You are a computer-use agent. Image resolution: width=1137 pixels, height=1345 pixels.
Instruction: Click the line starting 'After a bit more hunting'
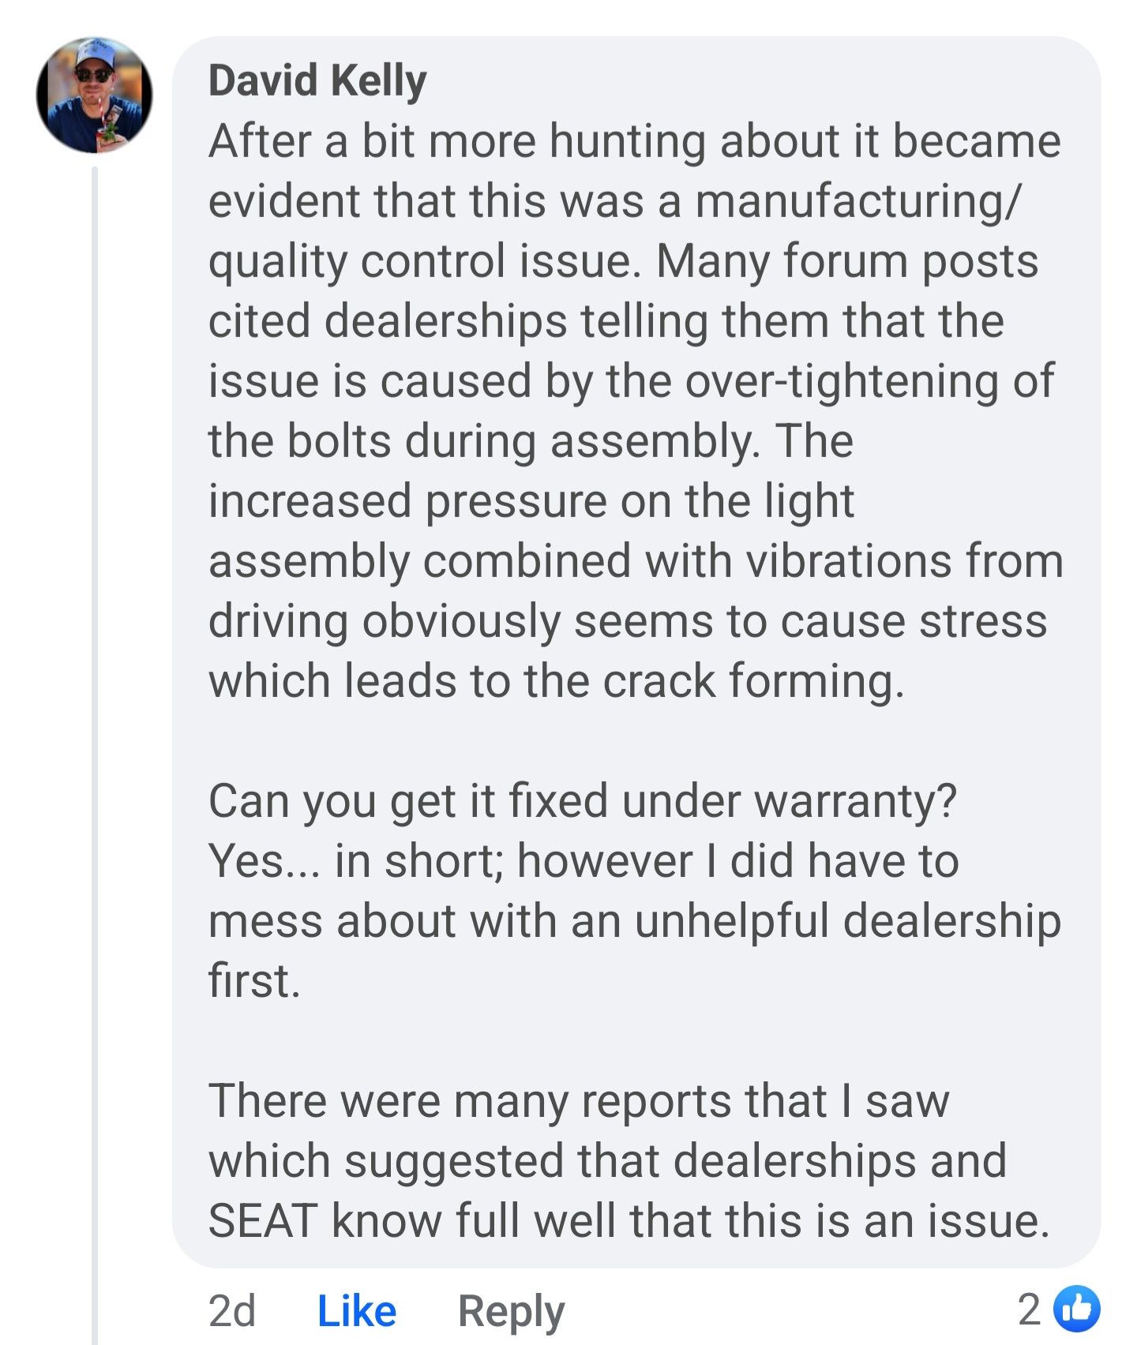(x=634, y=141)
